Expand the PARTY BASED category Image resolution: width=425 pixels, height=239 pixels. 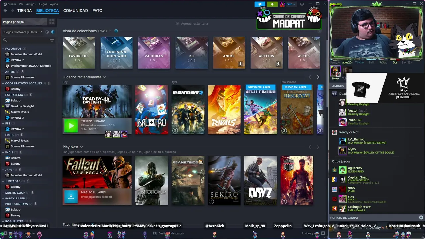(3, 198)
